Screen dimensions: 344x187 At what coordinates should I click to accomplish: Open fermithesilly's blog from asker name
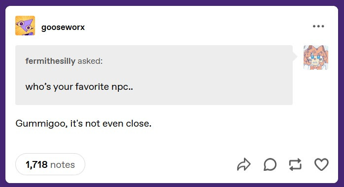[50, 61]
